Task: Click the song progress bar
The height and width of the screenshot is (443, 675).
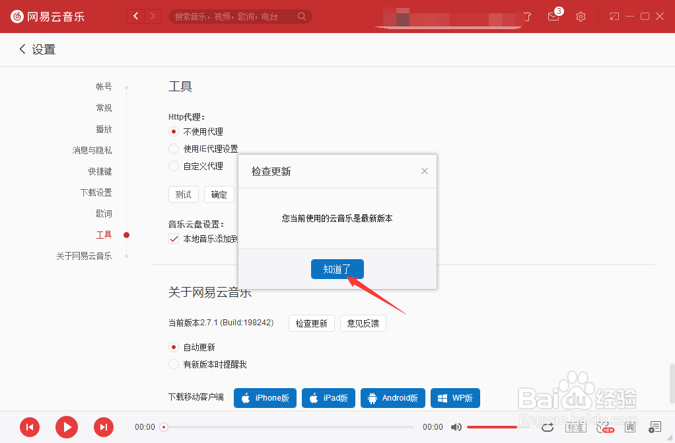Action: click(x=289, y=427)
